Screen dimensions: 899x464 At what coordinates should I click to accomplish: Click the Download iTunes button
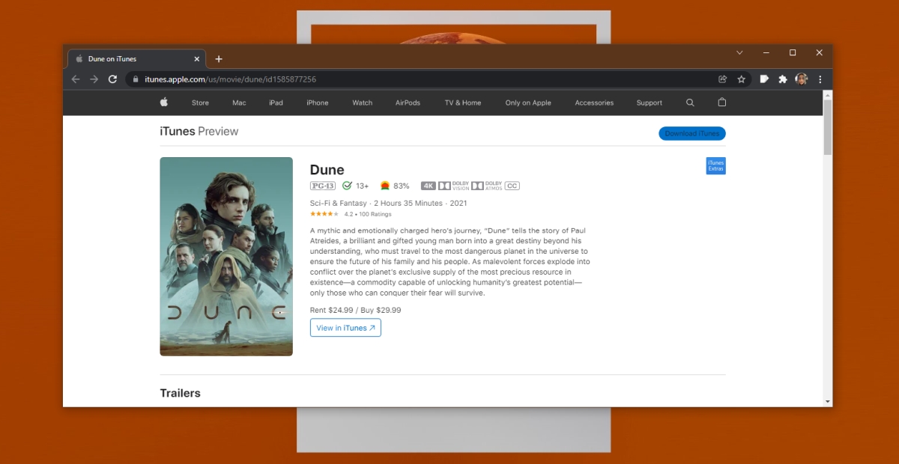pos(692,133)
